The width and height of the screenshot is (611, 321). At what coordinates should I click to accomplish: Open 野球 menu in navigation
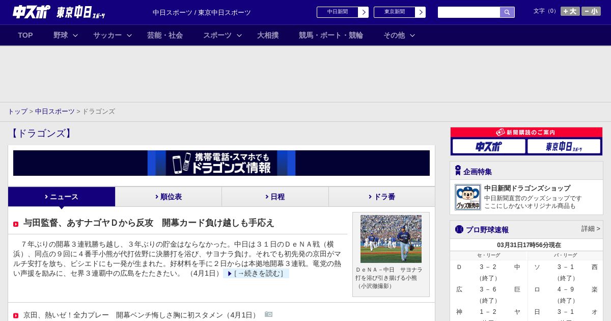tap(61, 35)
